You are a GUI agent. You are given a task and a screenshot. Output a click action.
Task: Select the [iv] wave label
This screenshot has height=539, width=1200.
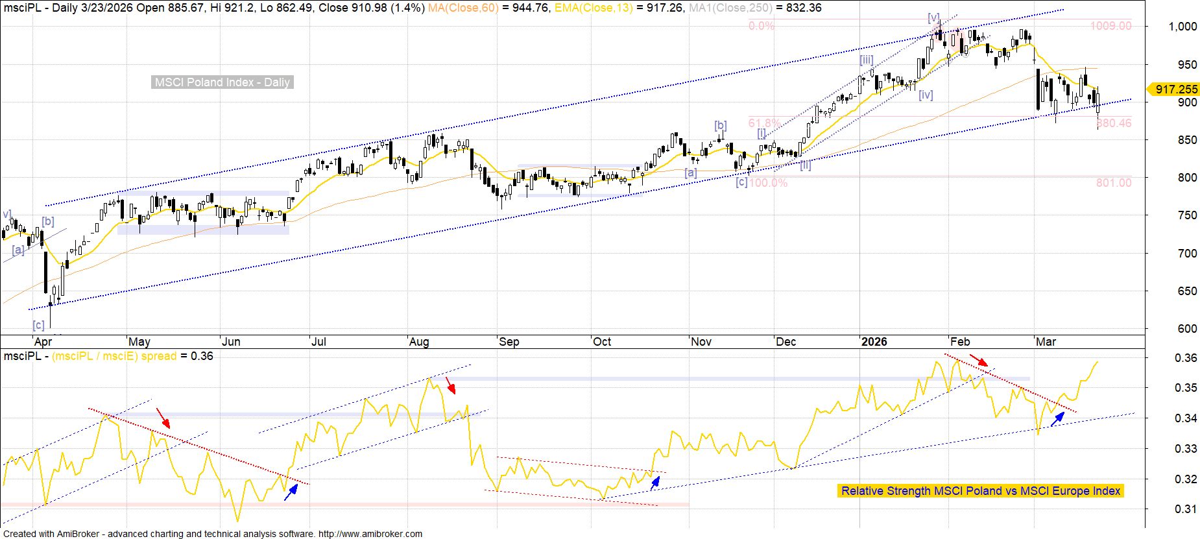pyautogui.click(x=926, y=95)
